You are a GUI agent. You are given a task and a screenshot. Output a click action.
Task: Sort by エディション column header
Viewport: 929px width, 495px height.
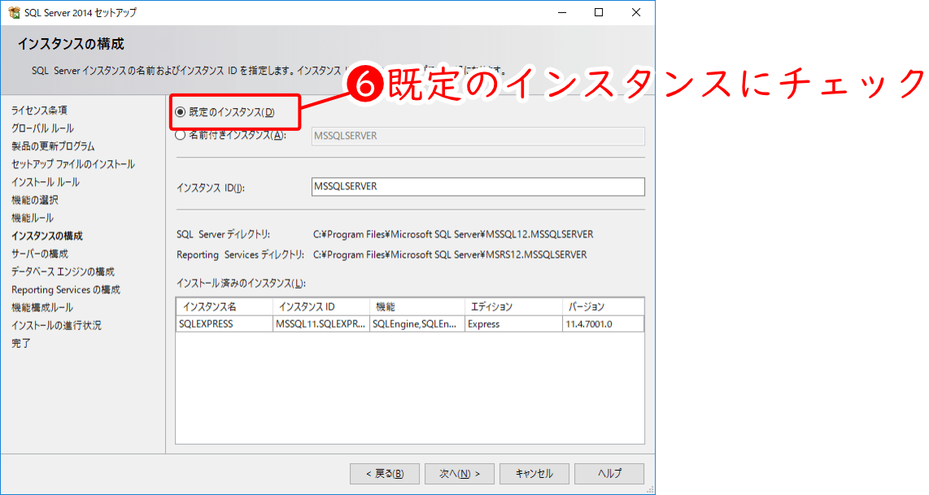513,306
